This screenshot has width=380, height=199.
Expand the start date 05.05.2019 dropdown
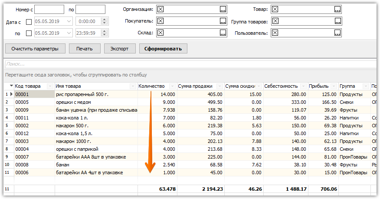coord(69,21)
